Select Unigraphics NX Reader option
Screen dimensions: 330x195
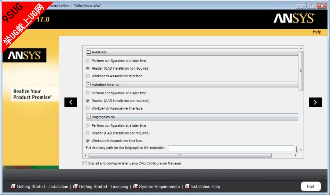pos(88,133)
